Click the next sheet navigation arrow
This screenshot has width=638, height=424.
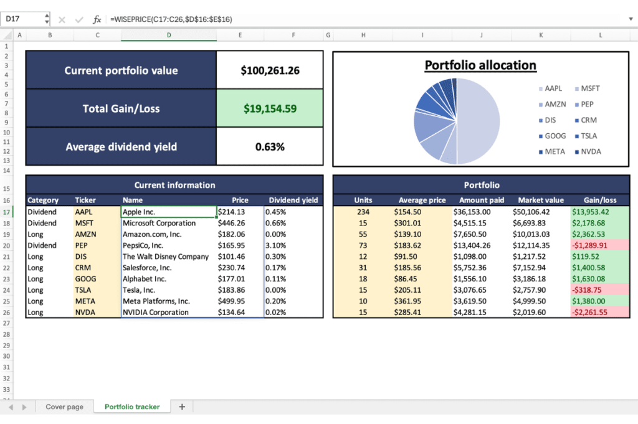point(24,407)
